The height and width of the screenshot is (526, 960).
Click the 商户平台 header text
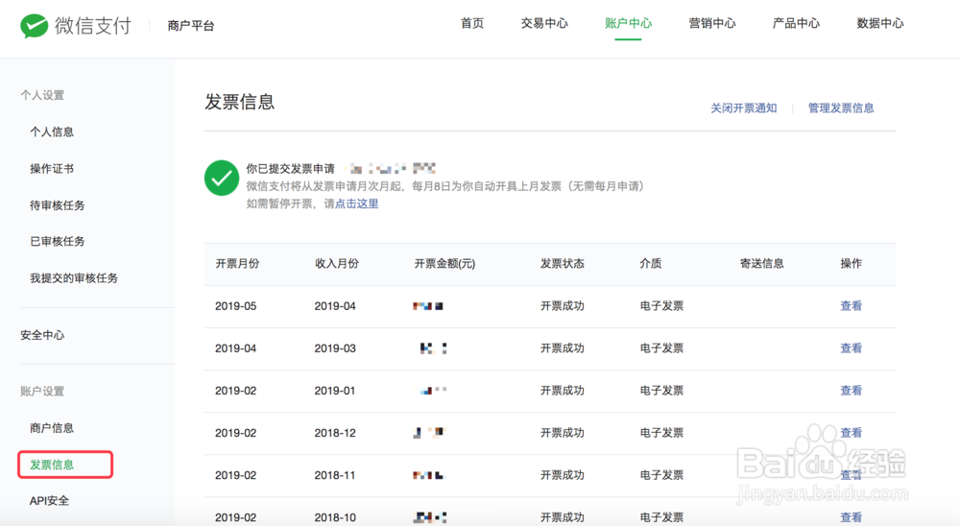click(x=191, y=26)
